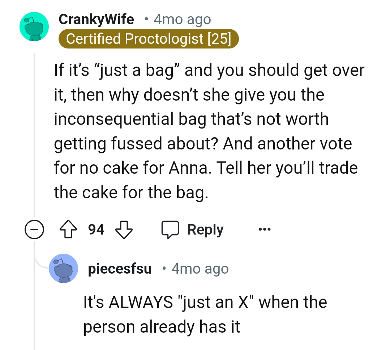Collapse CrankyWife's comment thread
The height and width of the screenshot is (350, 390).
pos(34,229)
